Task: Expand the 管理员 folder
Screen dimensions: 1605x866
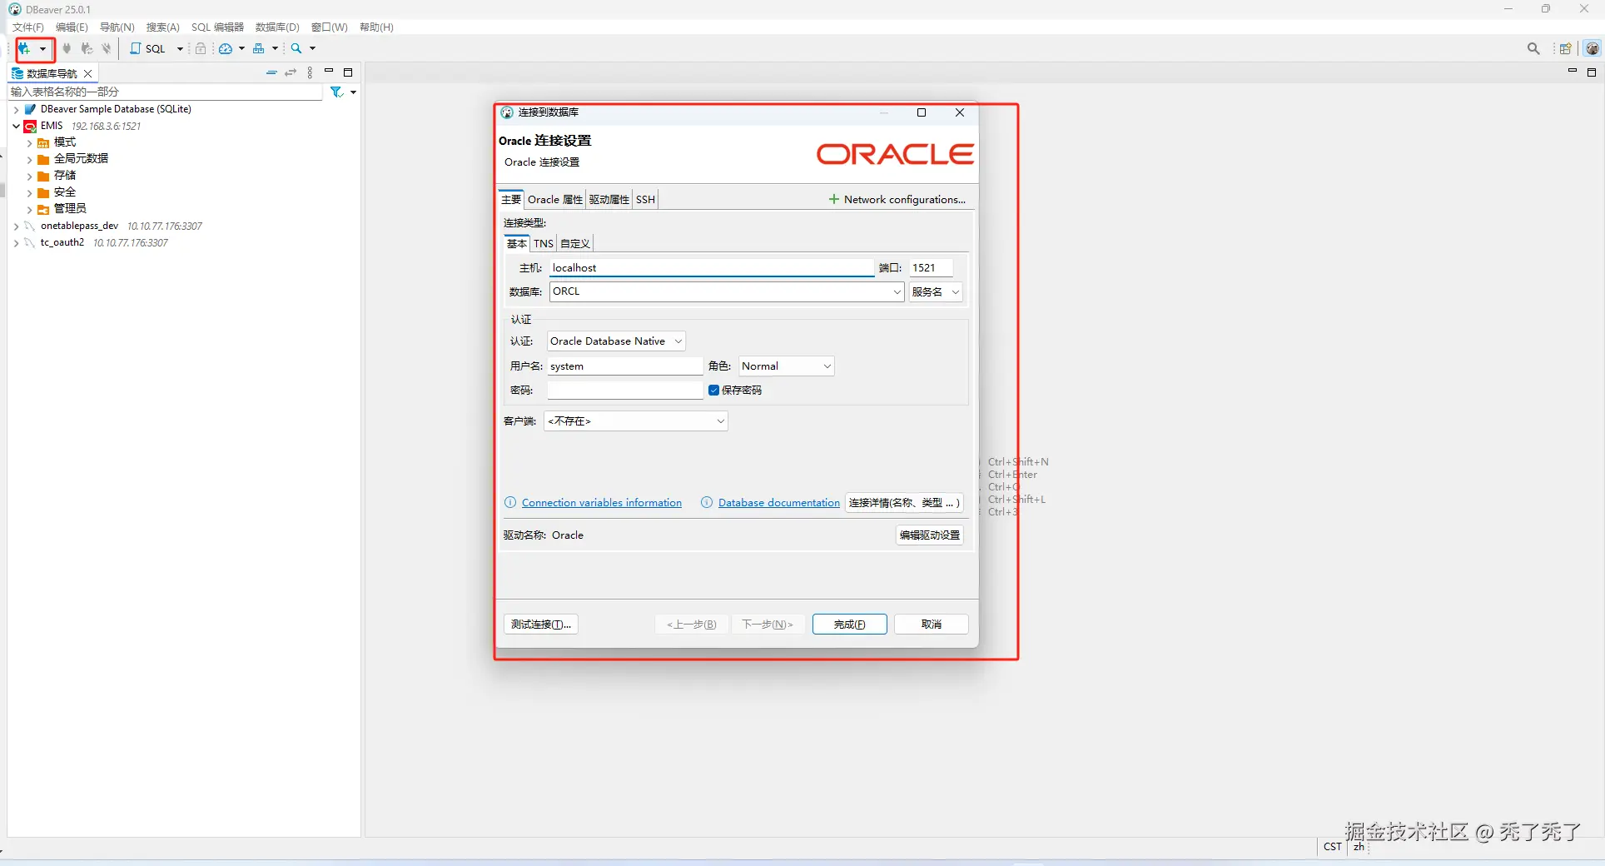Action: (29, 209)
